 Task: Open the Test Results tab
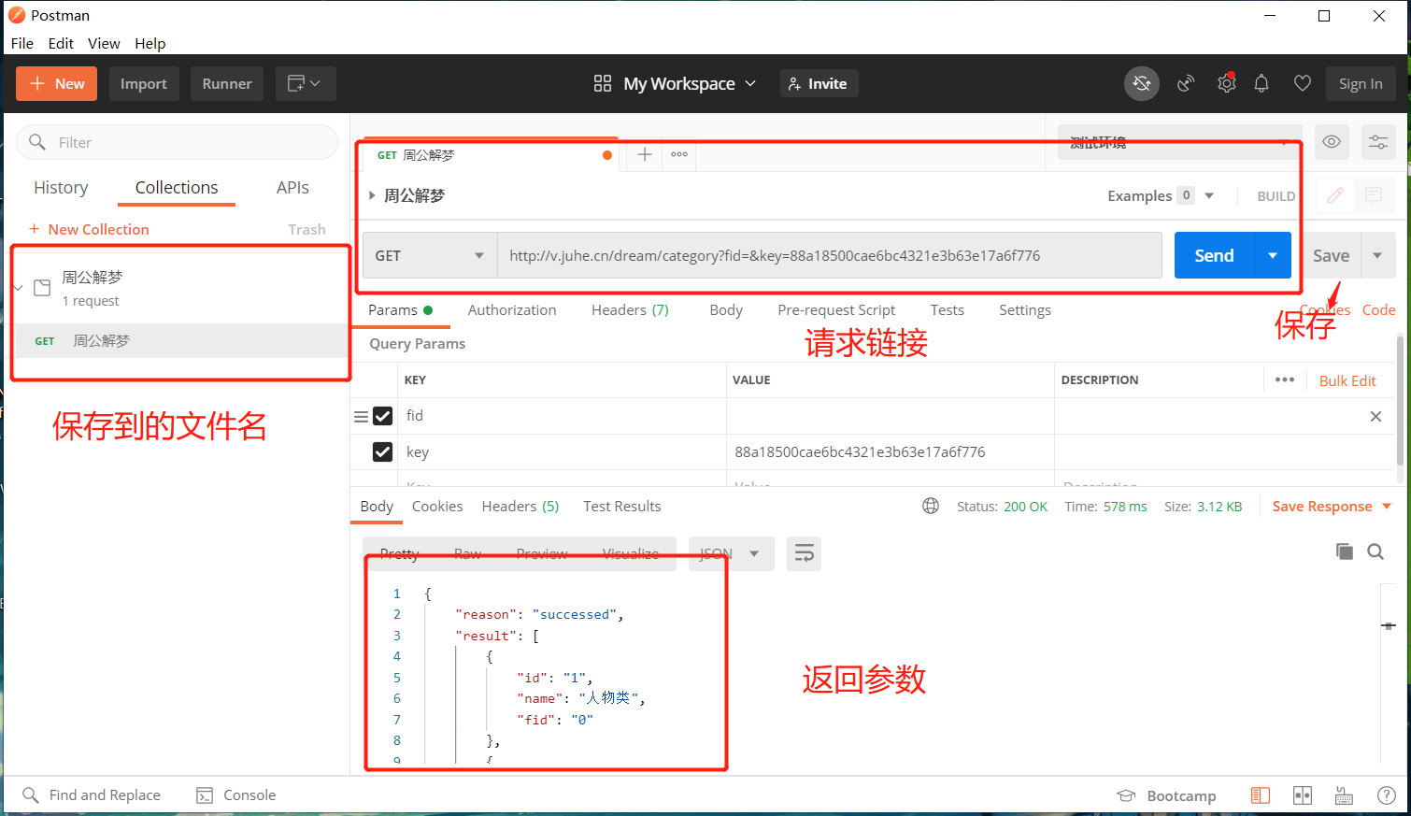point(622,507)
